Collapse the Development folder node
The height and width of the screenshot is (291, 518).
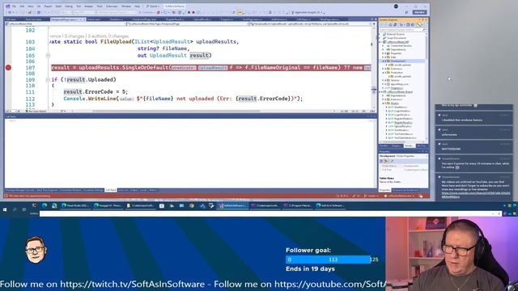pyautogui.click(x=383, y=61)
